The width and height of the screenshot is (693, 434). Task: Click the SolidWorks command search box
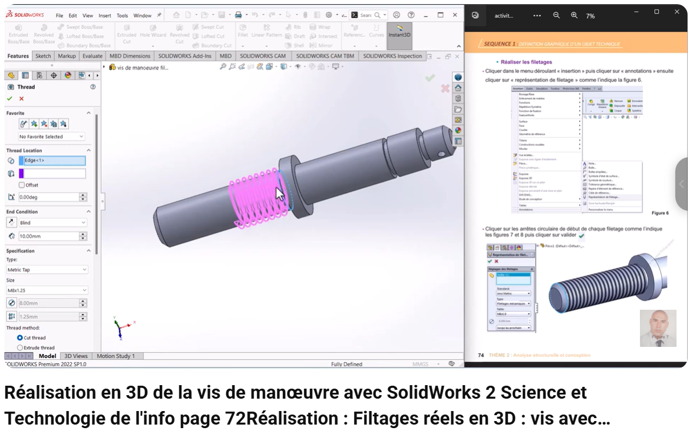click(369, 15)
